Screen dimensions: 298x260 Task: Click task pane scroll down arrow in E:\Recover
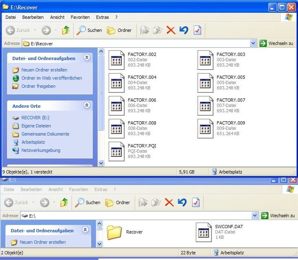pos(101,163)
